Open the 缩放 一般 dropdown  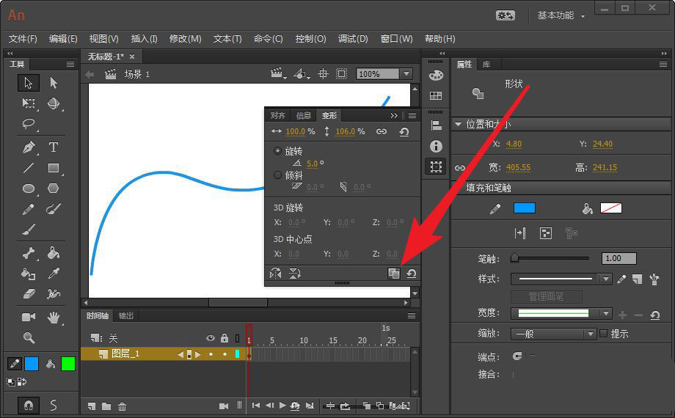pos(553,334)
